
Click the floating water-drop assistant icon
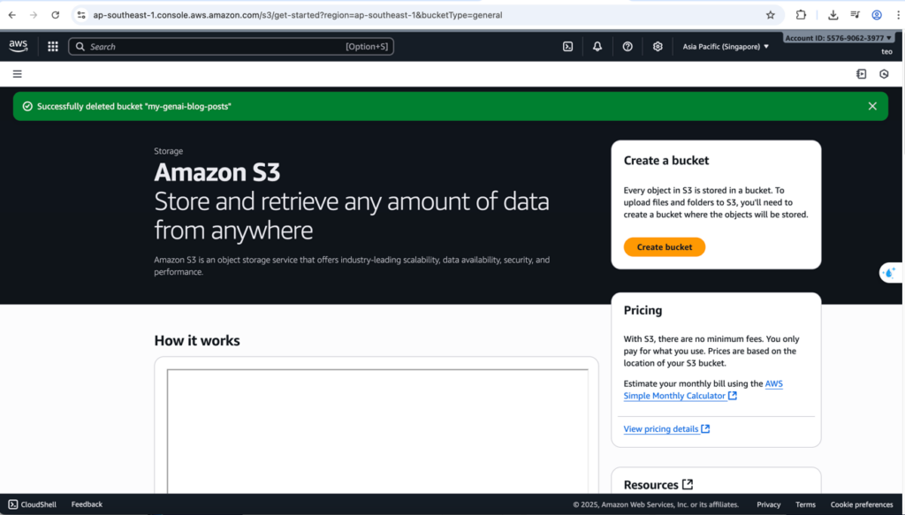point(889,273)
